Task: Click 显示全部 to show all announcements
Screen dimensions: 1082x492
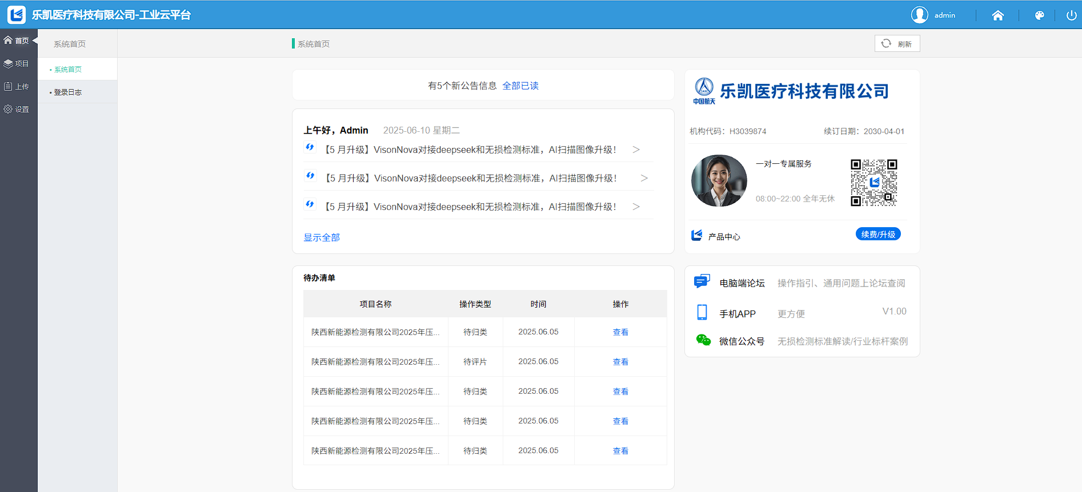Action: coord(322,237)
